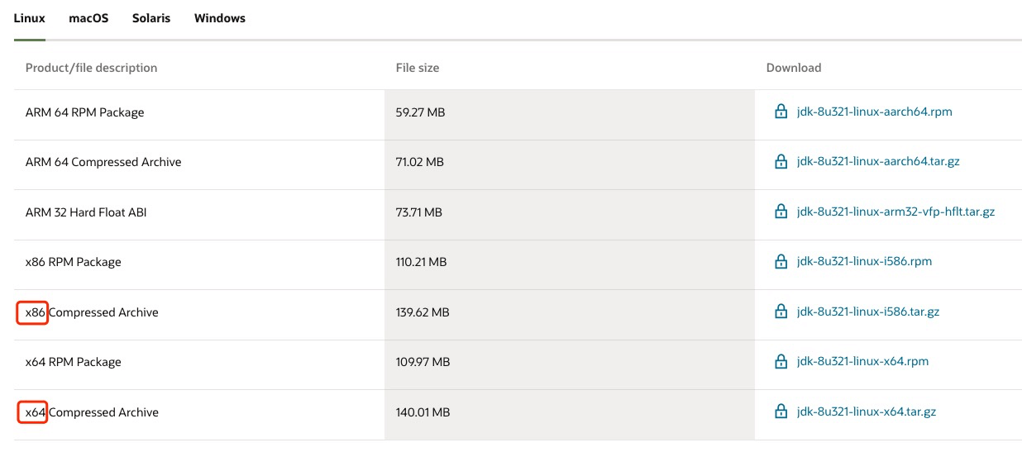Screen dimensions: 1022x452
Task: Switch to the macOS tab
Action: click(x=88, y=18)
